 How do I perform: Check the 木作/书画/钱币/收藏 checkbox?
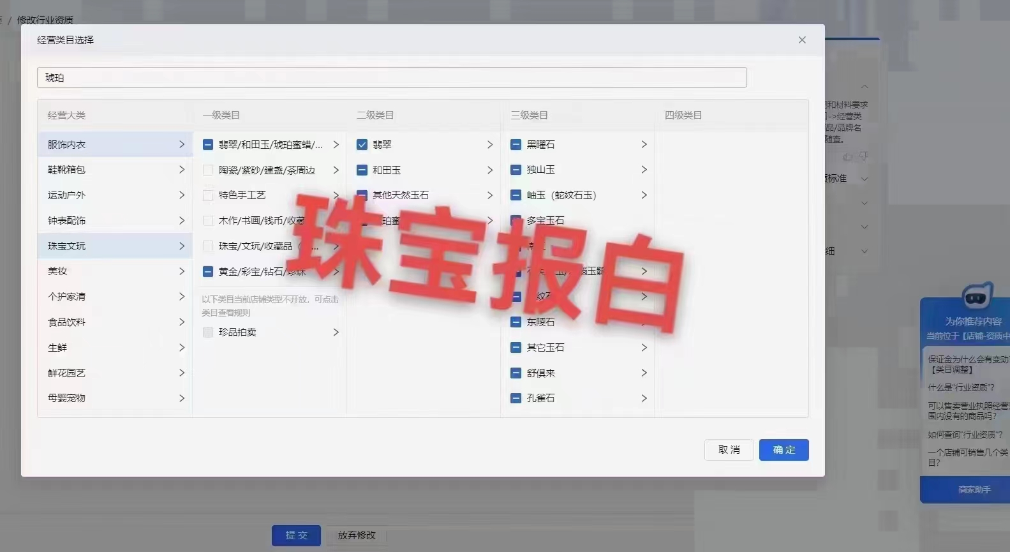pyautogui.click(x=208, y=221)
